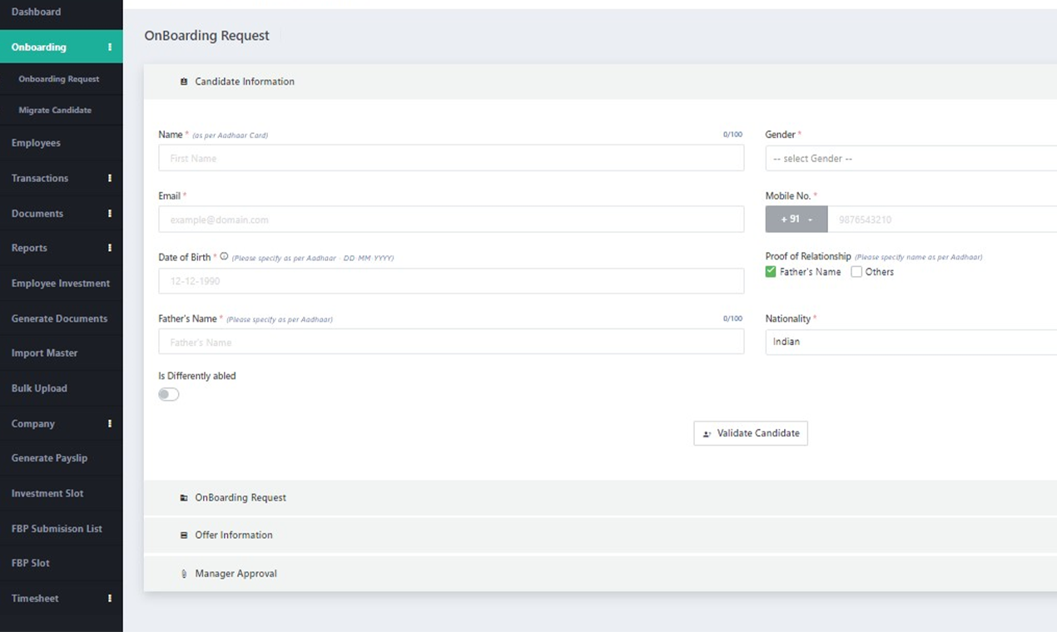1057x632 pixels.
Task: Open the Nationality dropdown showing Indian
Action: [x=911, y=342]
